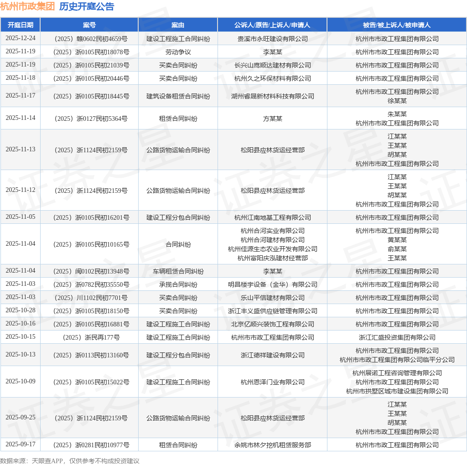Click date 2025-09-17
The width and height of the screenshot is (467, 465).
click(20, 444)
